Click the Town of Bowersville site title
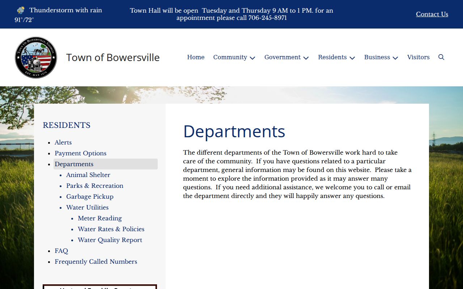This screenshot has height=289, width=463. point(113,57)
